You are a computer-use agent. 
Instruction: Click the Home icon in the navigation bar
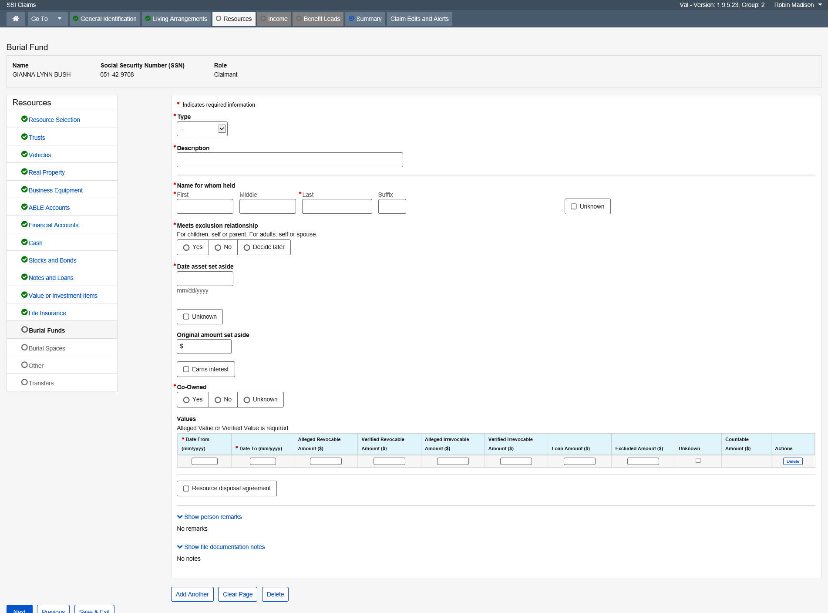pyautogui.click(x=16, y=19)
